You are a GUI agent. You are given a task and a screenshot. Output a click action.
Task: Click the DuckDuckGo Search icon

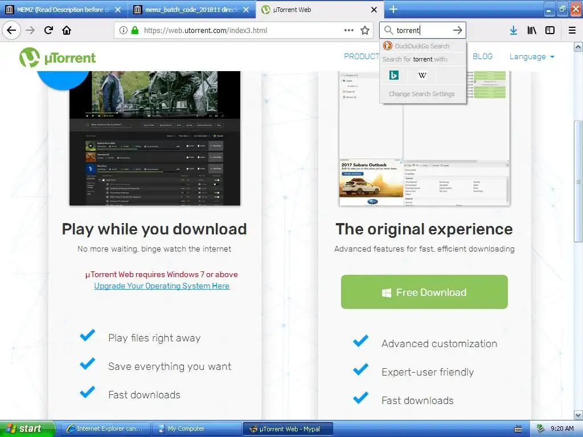click(x=387, y=46)
